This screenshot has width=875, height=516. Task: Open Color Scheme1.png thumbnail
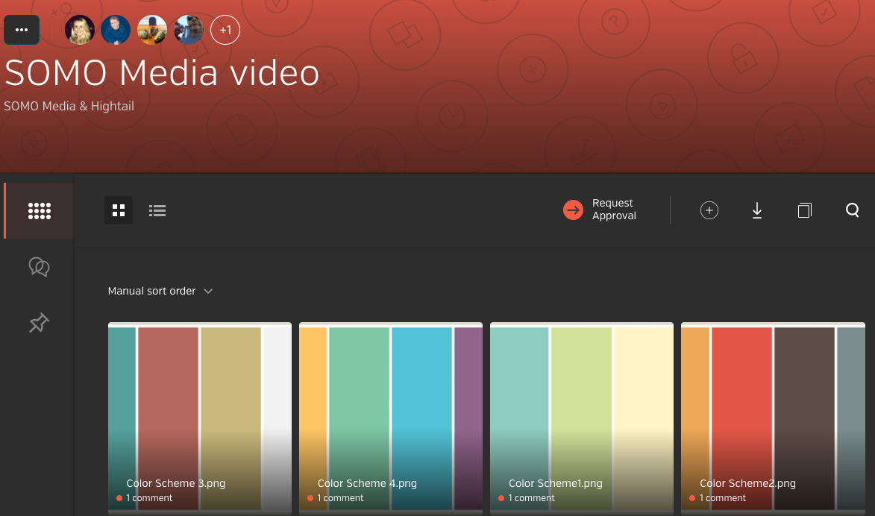click(582, 418)
